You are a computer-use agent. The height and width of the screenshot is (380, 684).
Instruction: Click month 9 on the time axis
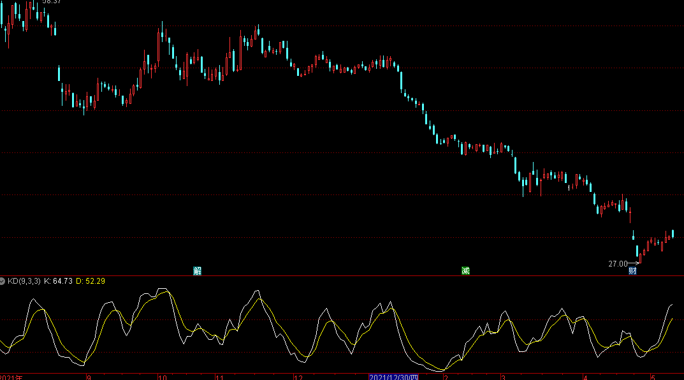pyautogui.click(x=89, y=377)
